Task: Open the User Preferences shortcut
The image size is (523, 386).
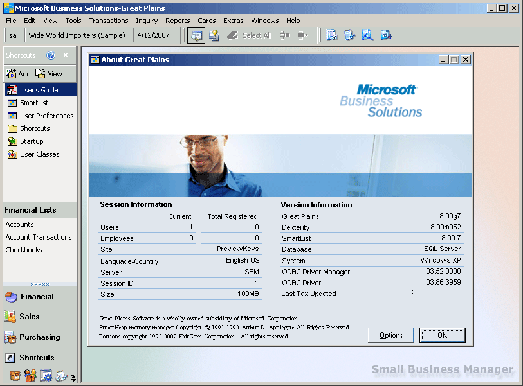Action: 41,116
